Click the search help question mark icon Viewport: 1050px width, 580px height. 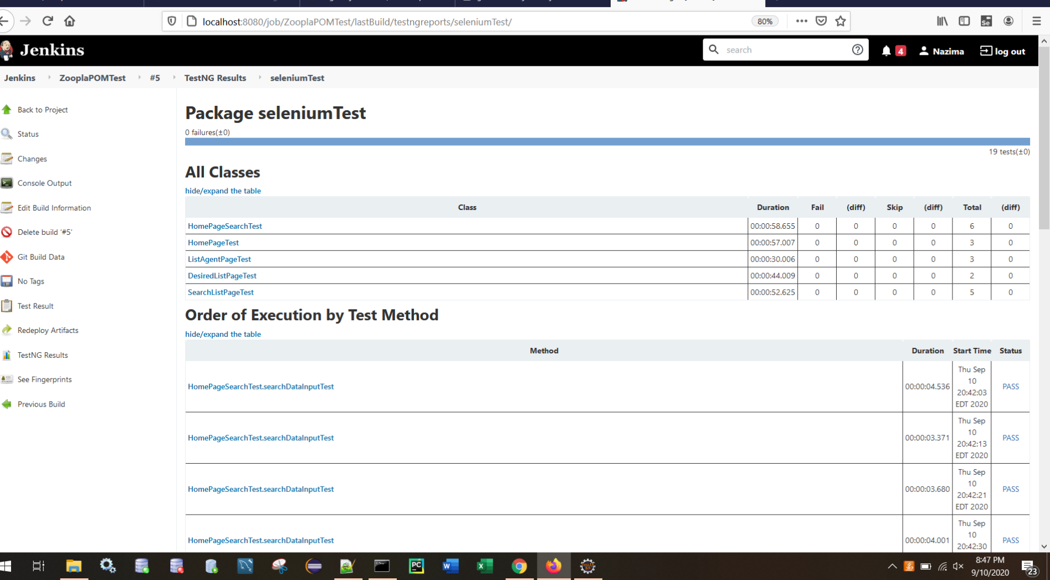click(x=857, y=49)
